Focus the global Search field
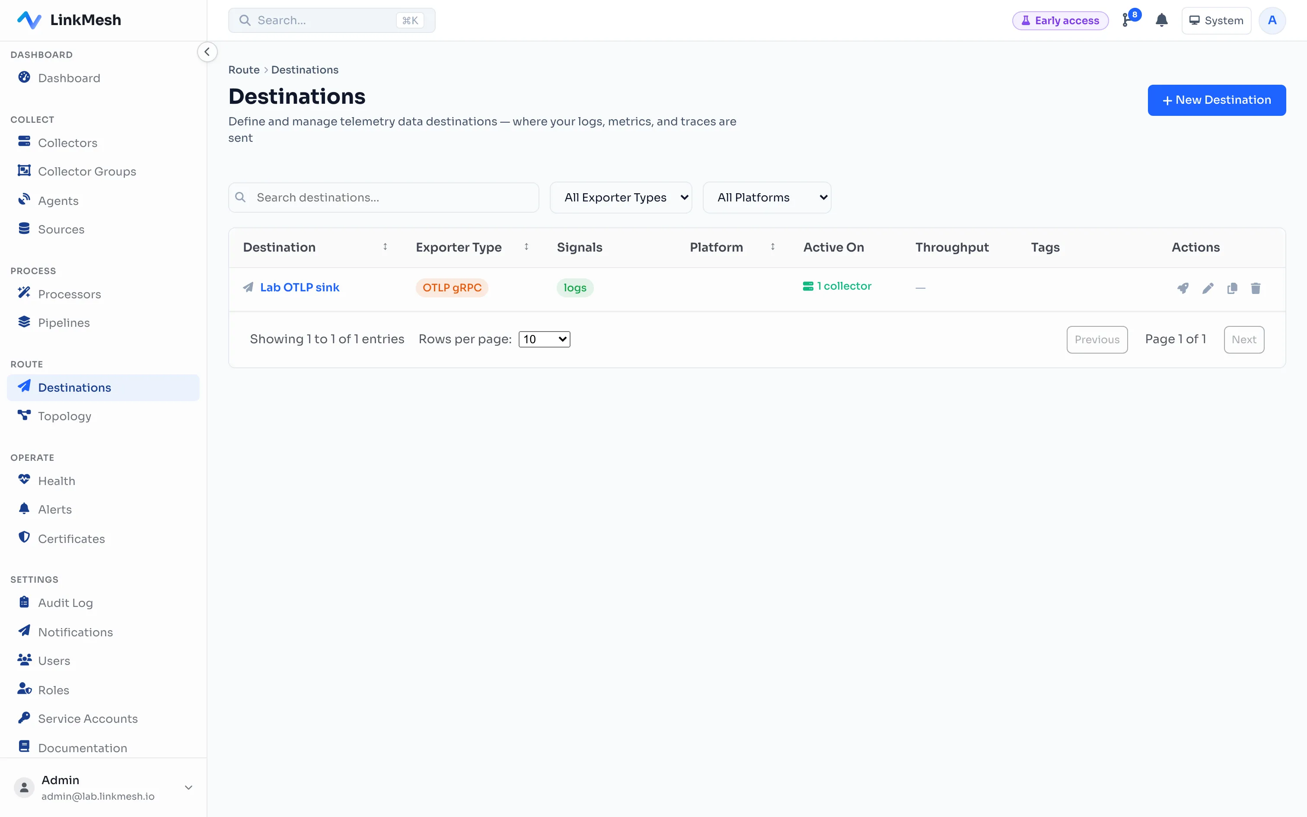1307x817 pixels. 332,21
